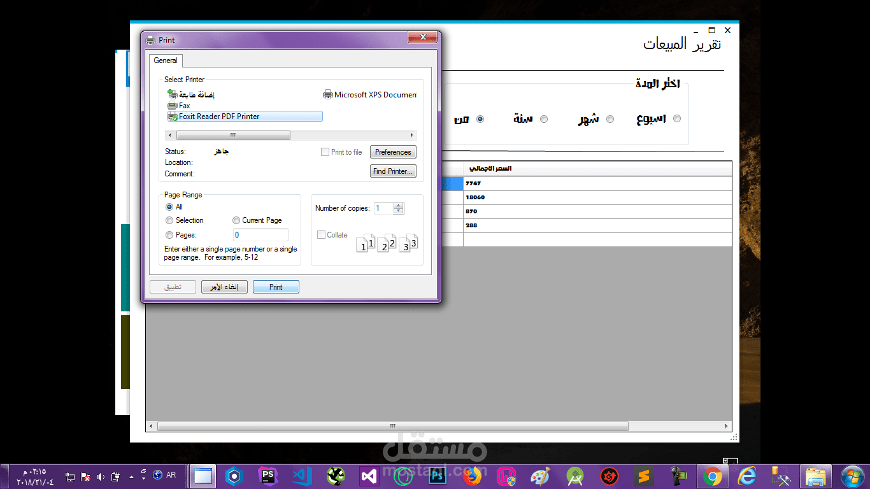Open the blue hexagon taskbar app
The image size is (870, 489).
[234, 476]
